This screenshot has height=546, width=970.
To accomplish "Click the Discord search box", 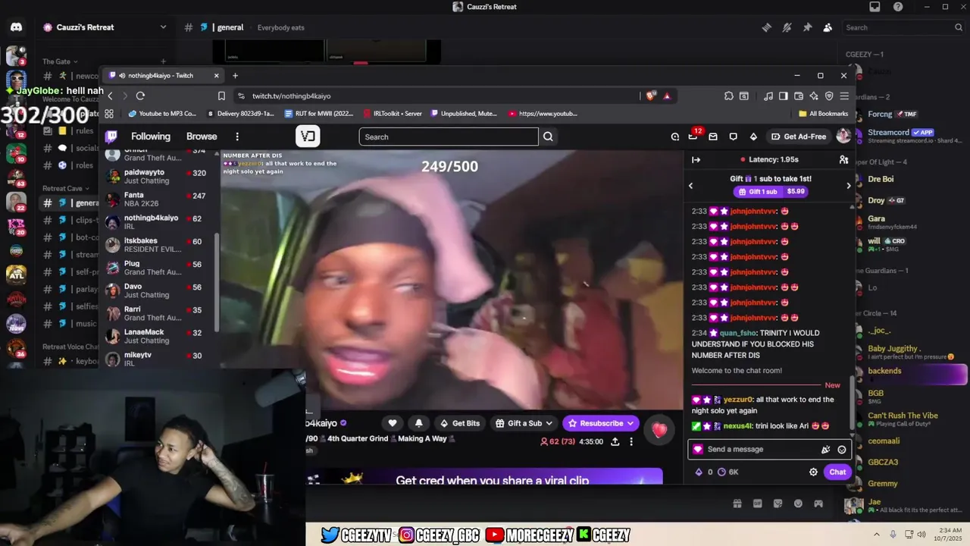I will (x=904, y=27).
